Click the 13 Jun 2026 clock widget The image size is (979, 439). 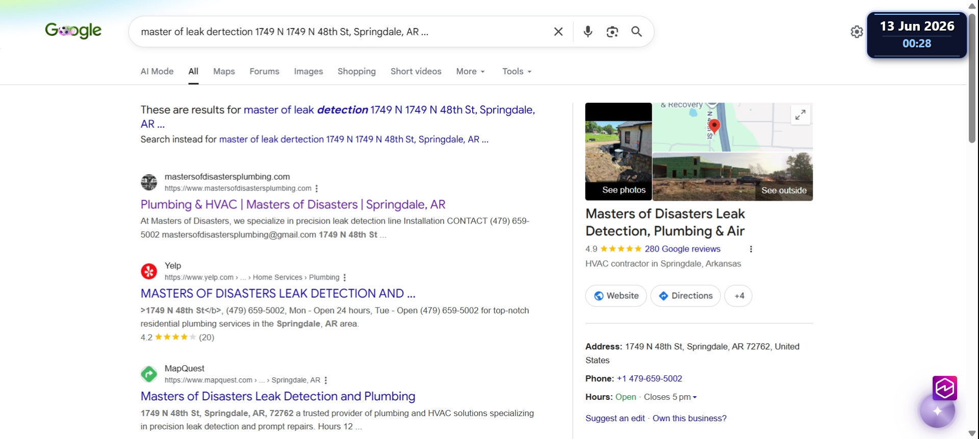click(917, 35)
